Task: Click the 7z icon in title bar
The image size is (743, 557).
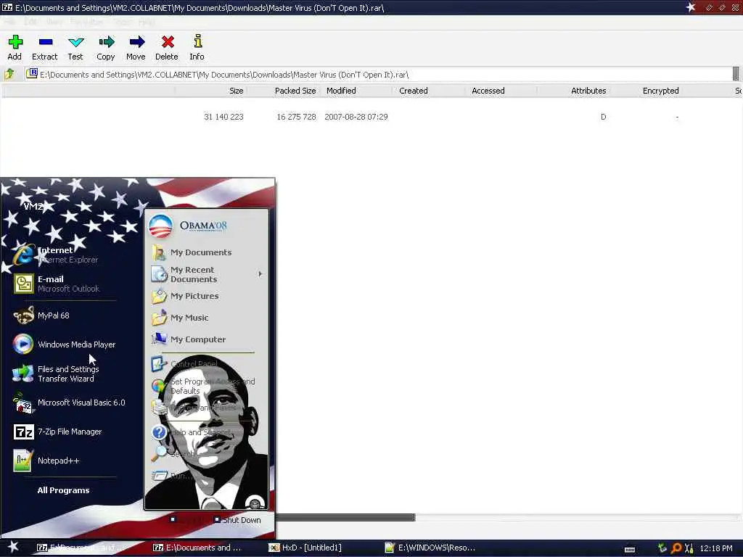Action: tap(7, 7)
